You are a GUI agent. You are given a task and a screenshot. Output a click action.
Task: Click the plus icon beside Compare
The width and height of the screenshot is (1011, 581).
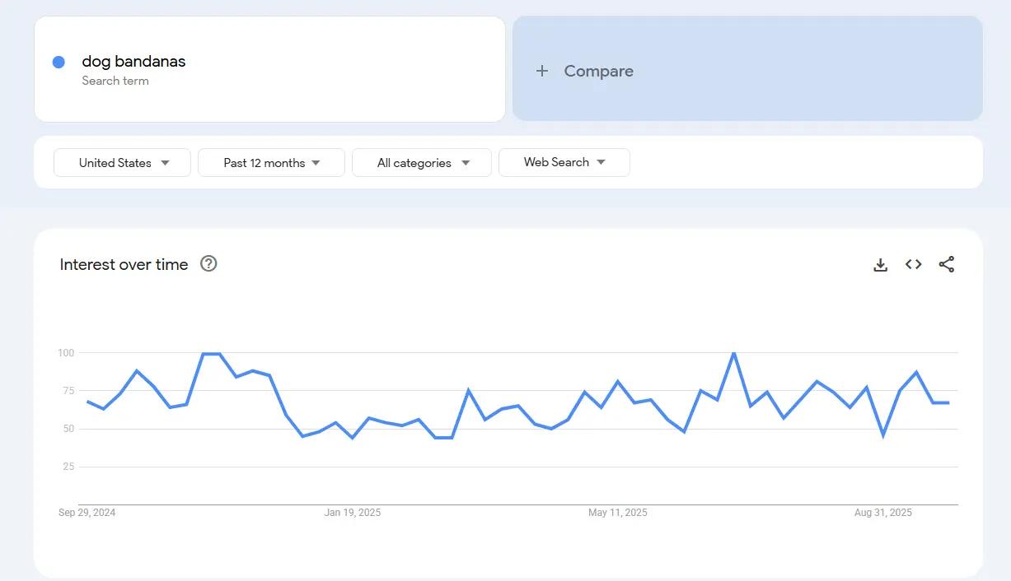coord(541,71)
